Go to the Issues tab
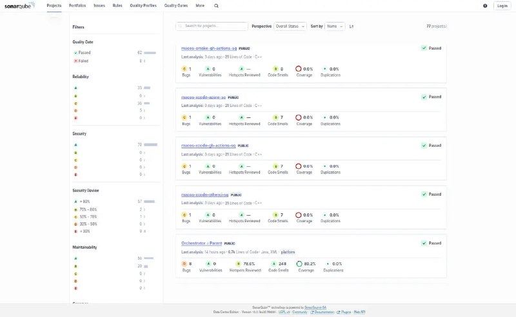516x317 pixels. point(99,6)
